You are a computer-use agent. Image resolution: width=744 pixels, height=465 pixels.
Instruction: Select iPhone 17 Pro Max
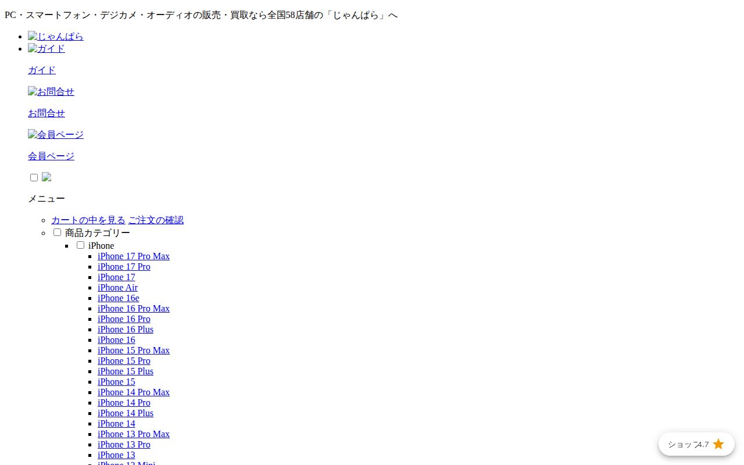[134, 256]
